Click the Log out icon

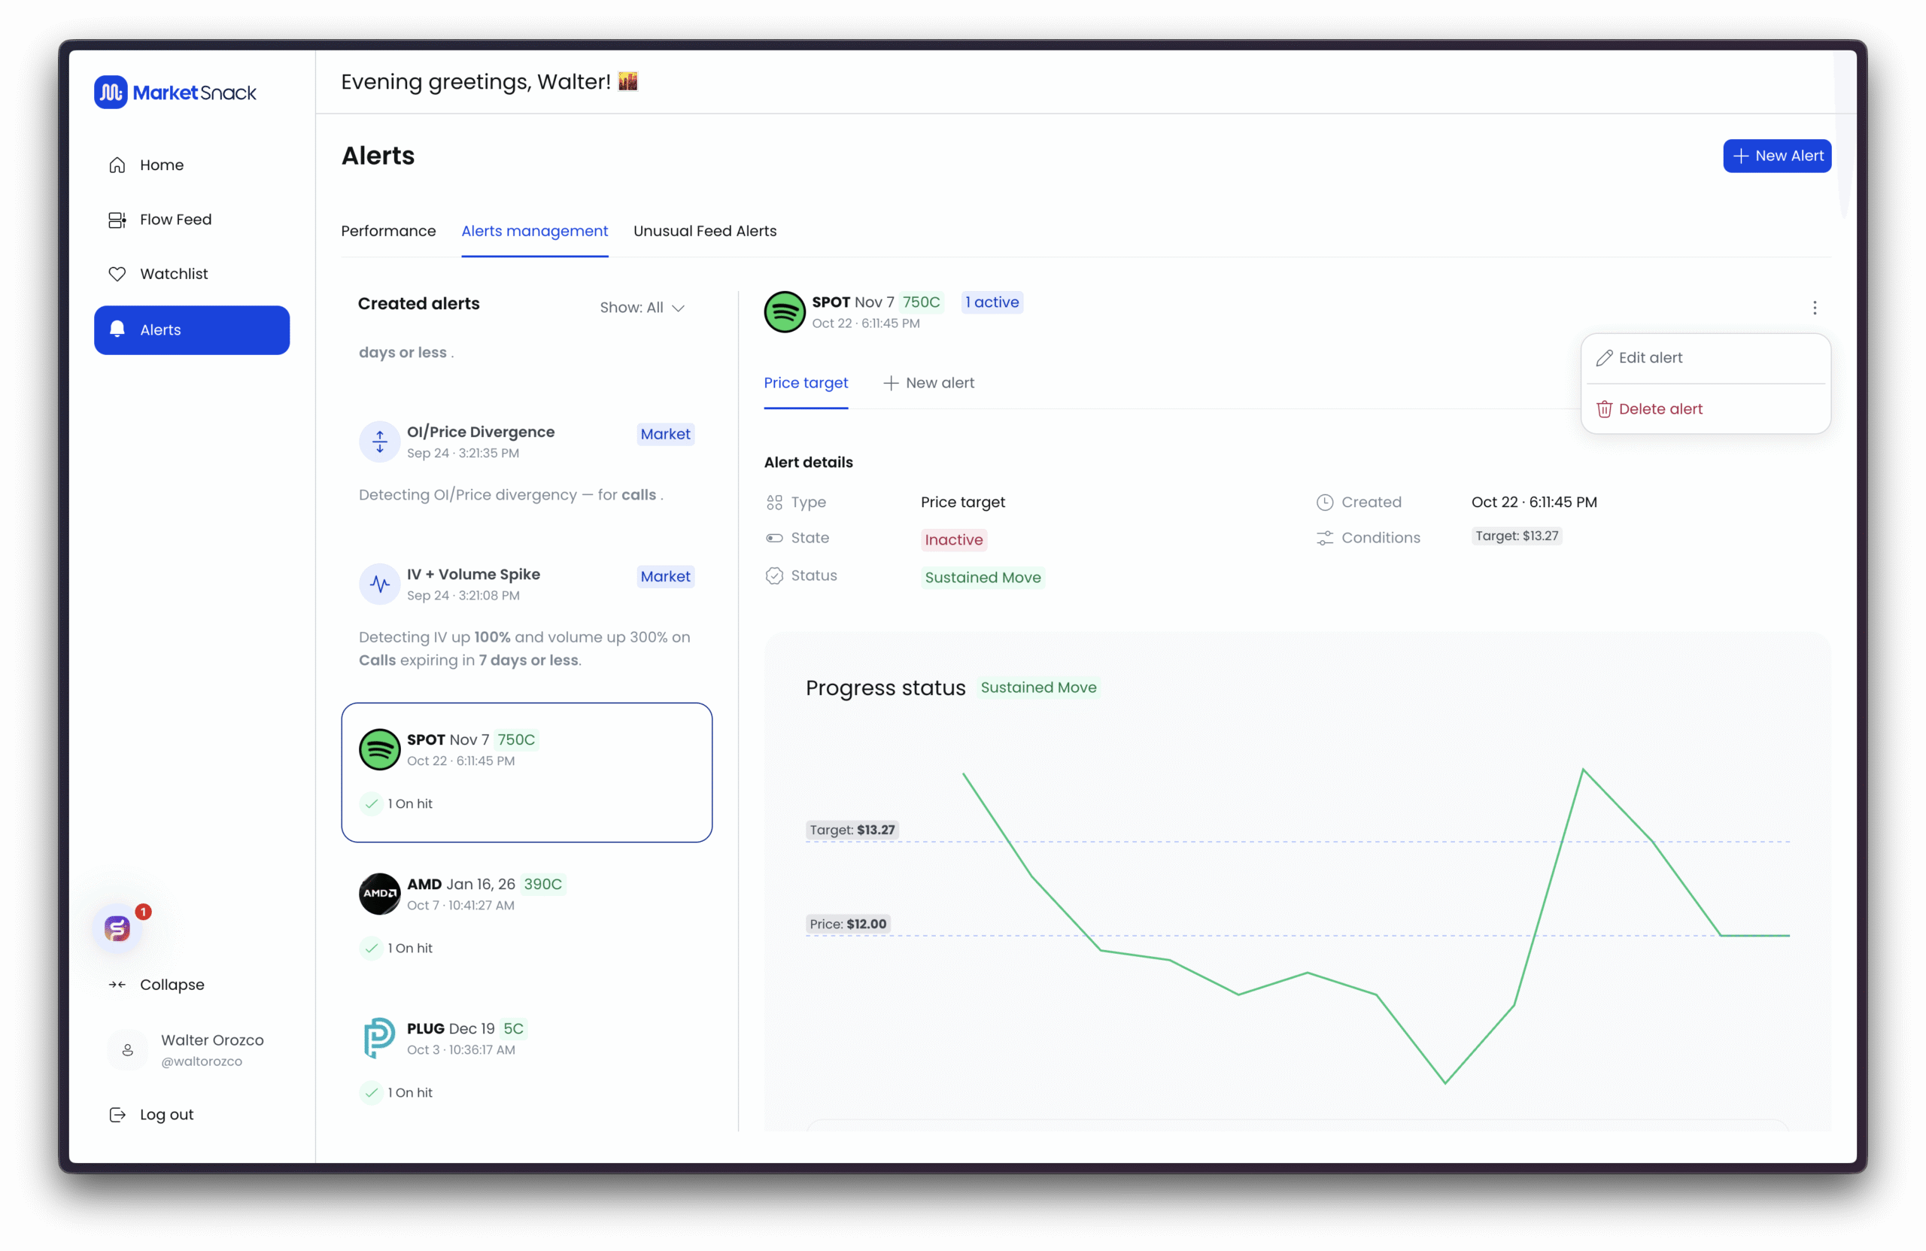tap(117, 1114)
